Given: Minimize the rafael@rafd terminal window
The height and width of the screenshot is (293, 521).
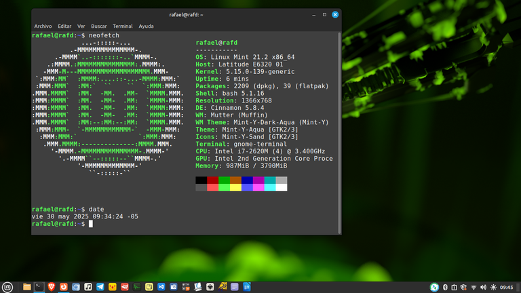Looking at the screenshot, I should 313,15.
